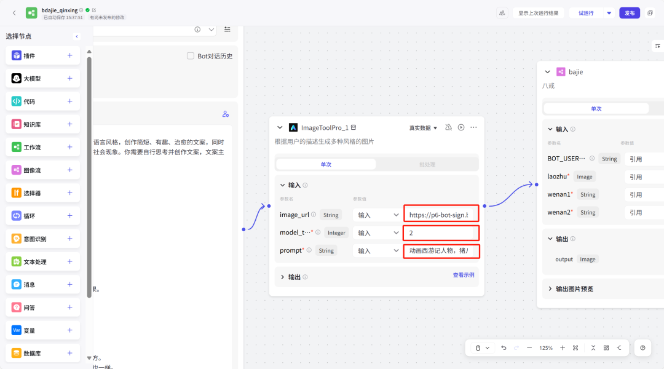The image size is (664, 369).
Task: Open the mouse interaction mode dropdown
Action: (x=483, y=348)
